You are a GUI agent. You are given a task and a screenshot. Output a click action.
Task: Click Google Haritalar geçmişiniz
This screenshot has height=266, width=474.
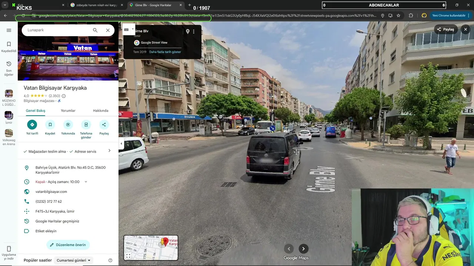click(x=57, y=221)
